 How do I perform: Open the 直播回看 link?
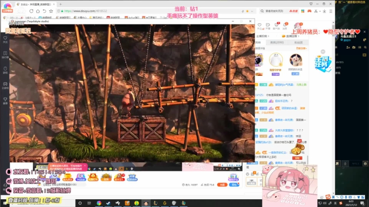coord(292,36)
